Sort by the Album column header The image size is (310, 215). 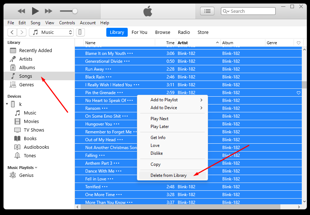tap(243, 43)
